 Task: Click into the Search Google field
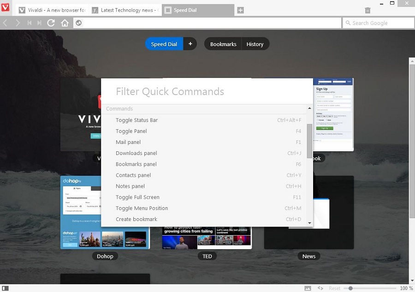pyautogui.click(x=379, y=23)
